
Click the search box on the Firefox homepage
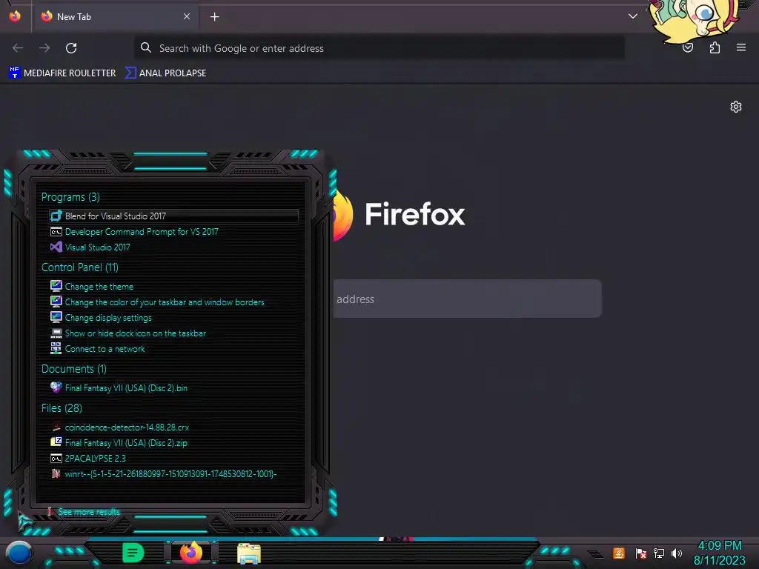coord(467,299)
